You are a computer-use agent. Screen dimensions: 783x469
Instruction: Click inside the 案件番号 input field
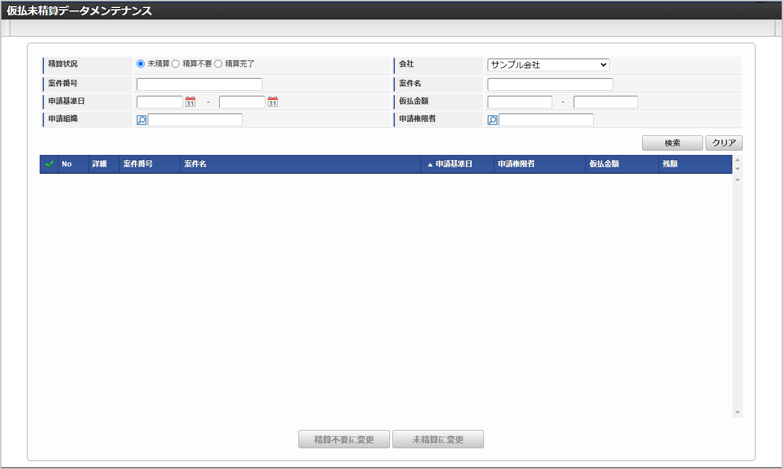tap(198, 84)
